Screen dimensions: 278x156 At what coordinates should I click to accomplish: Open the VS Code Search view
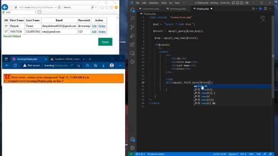point(132,18)
